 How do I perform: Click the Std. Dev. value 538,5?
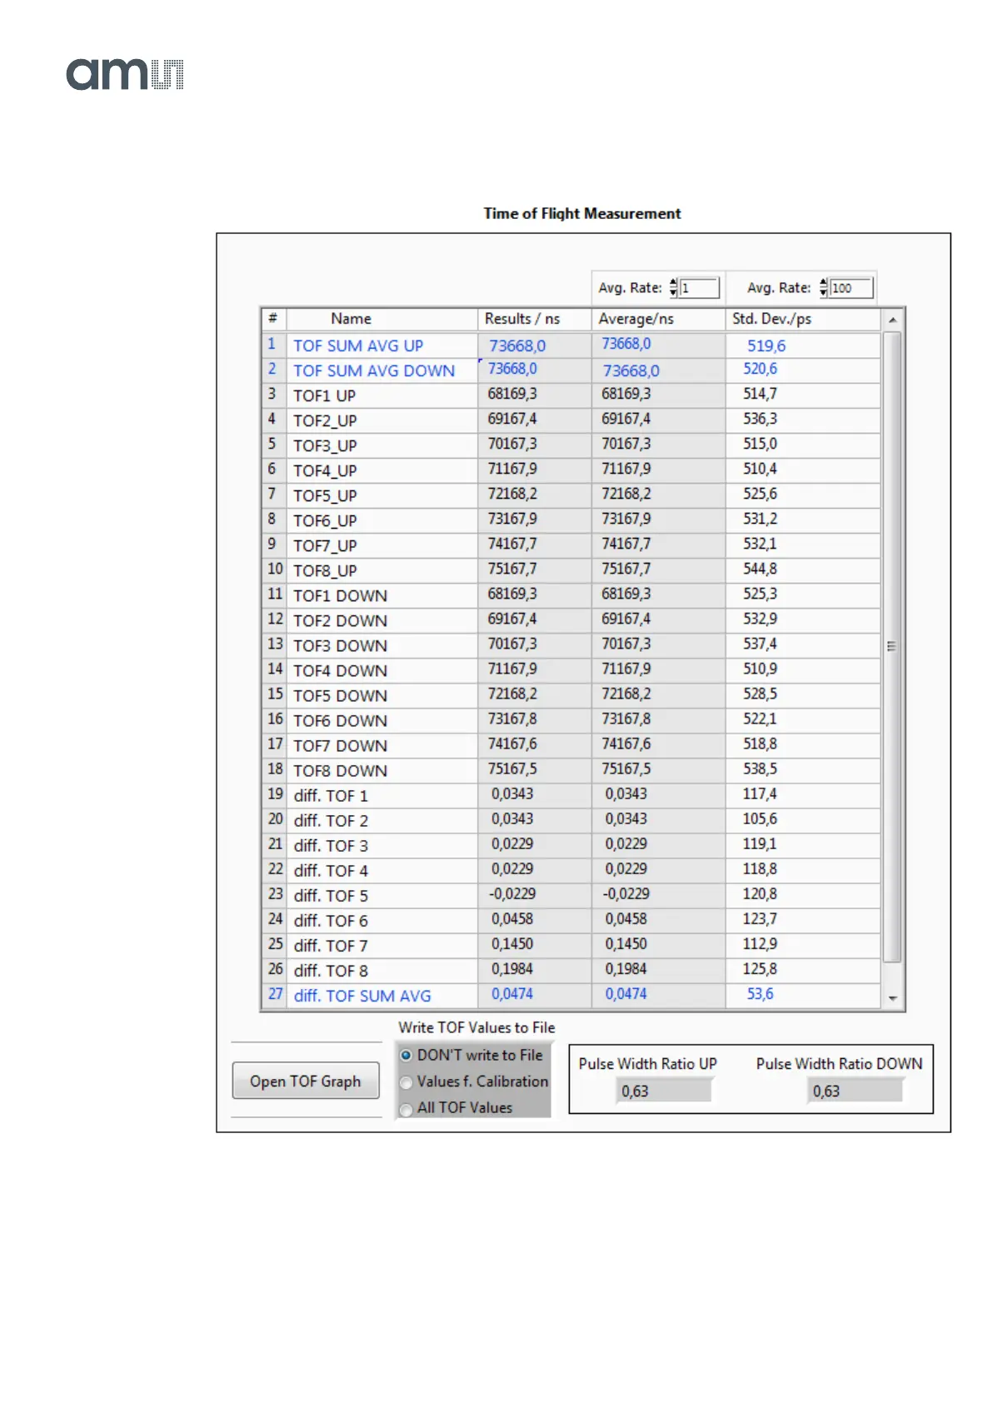tap(760, 768)
